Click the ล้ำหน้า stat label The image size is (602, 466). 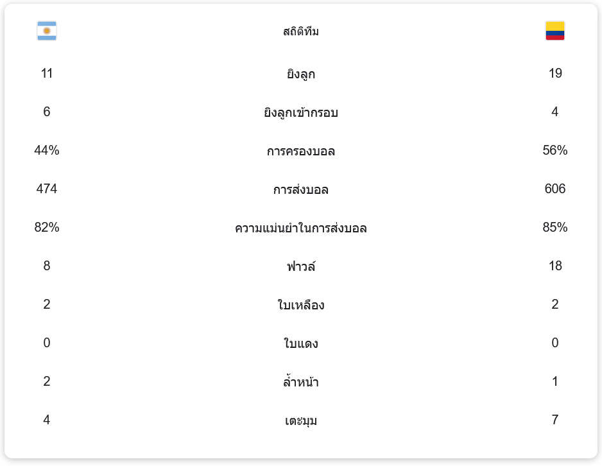click(x=301, y=383)
